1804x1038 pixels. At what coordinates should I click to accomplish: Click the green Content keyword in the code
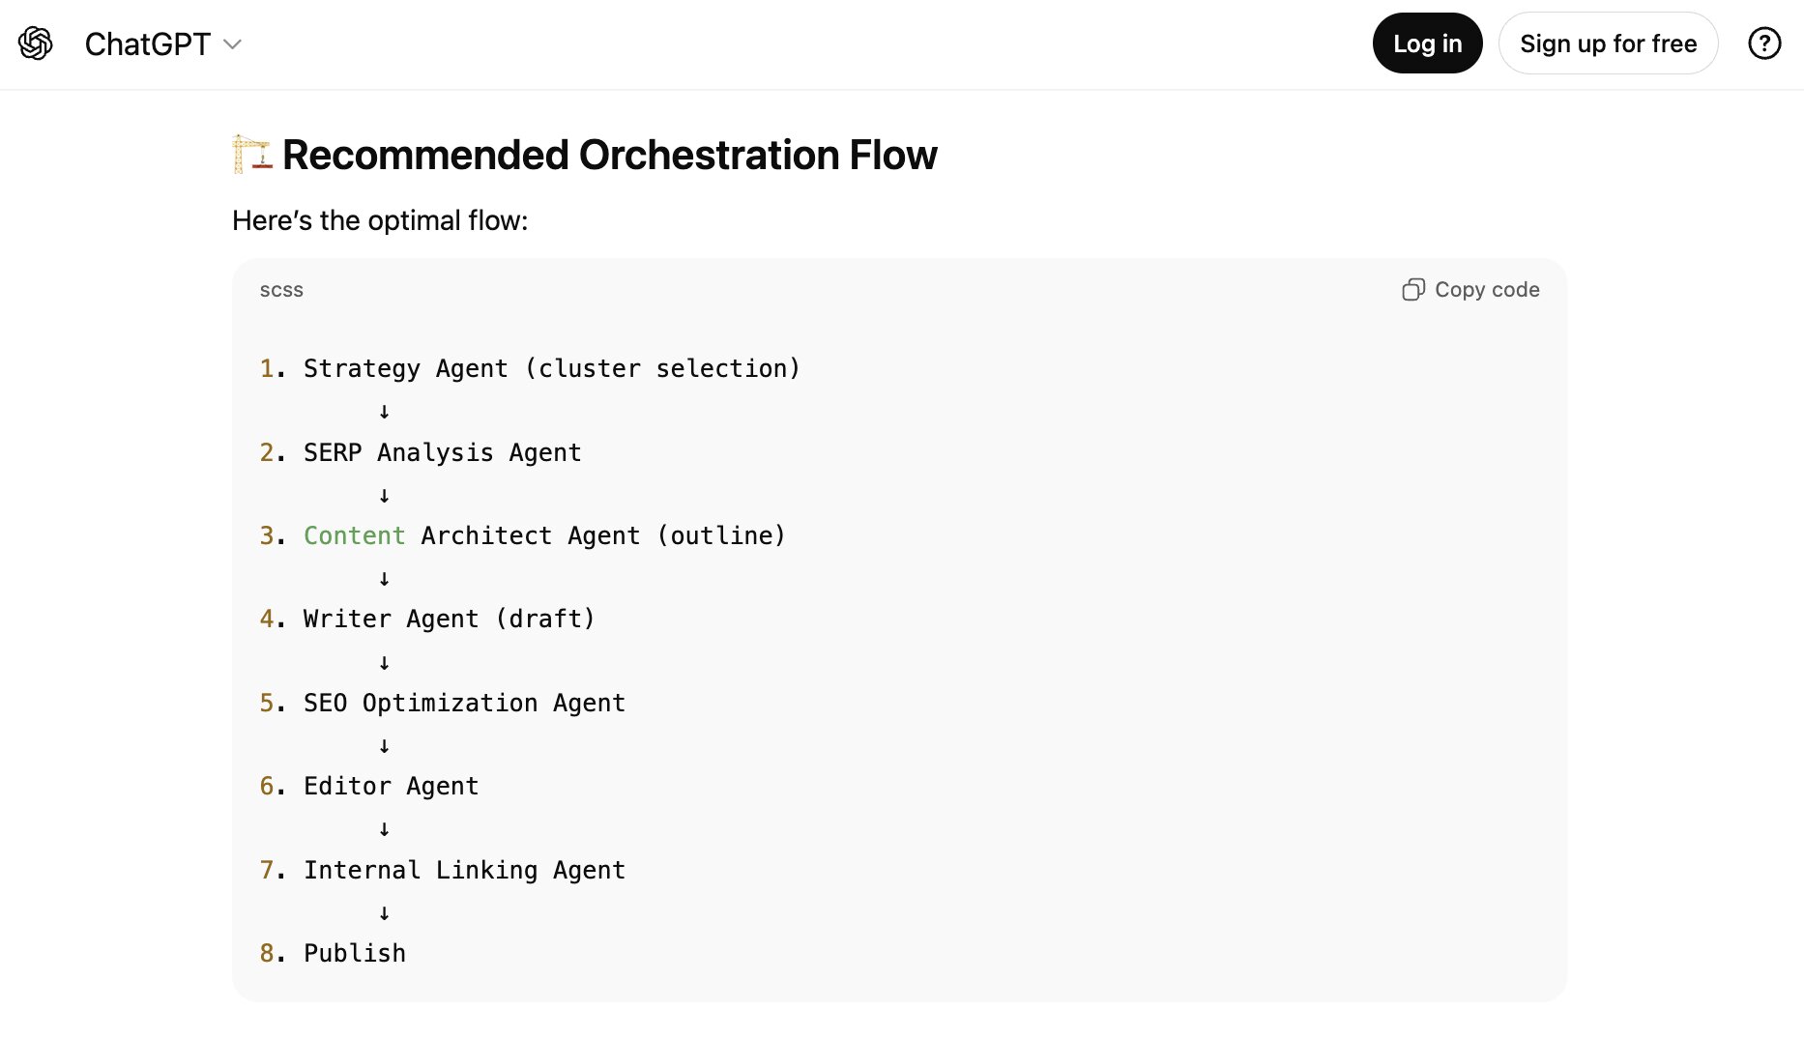(x=354, y=535)
